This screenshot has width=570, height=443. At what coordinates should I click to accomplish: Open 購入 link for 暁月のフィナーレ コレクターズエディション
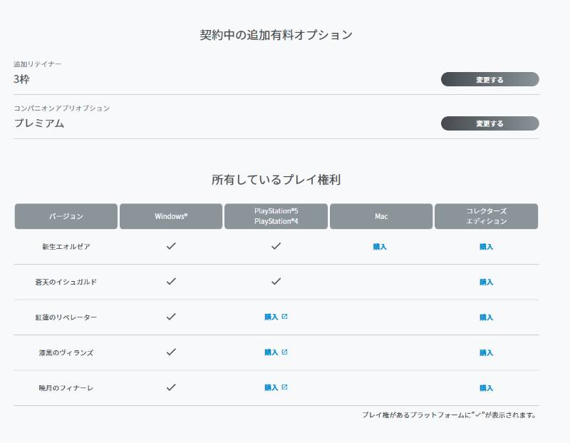pyautogui.click(x=486, y=388)
